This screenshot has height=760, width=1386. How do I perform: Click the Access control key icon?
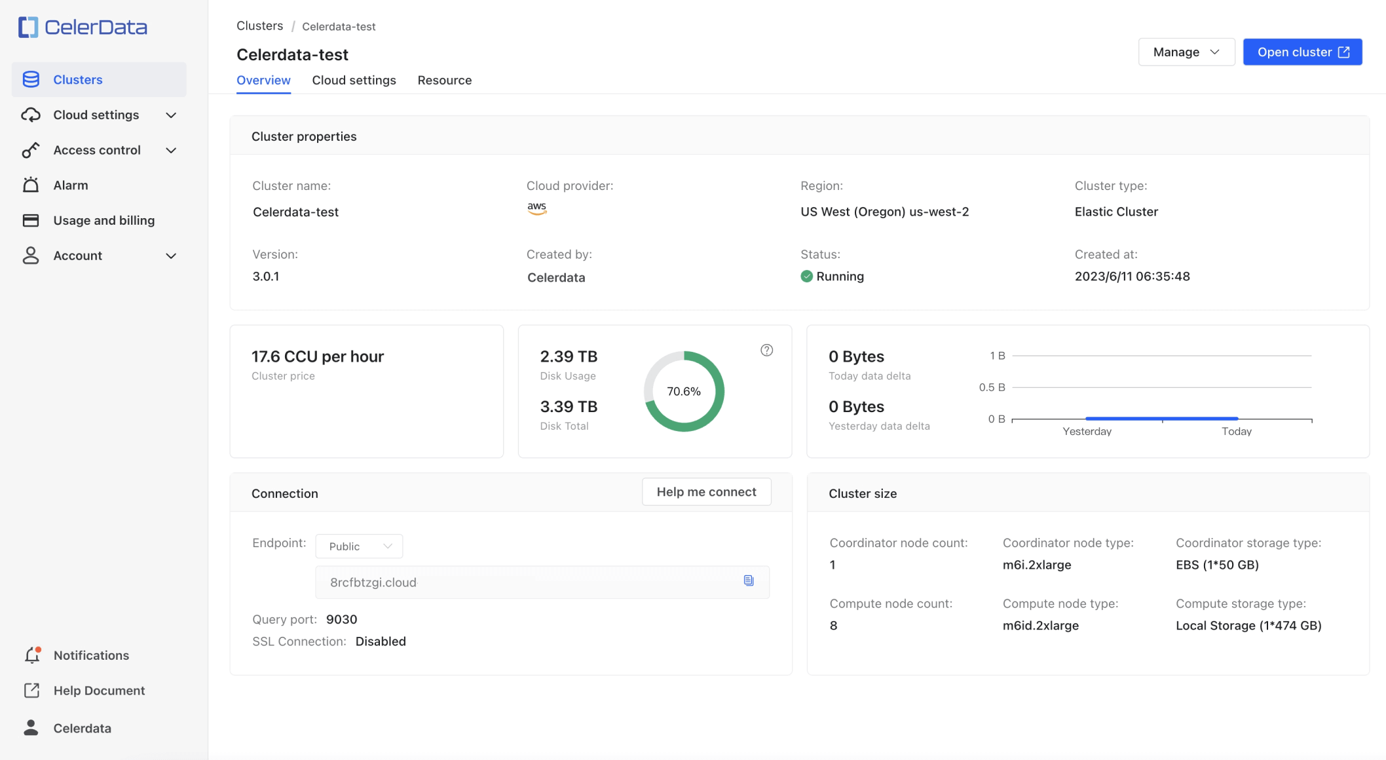31,150
